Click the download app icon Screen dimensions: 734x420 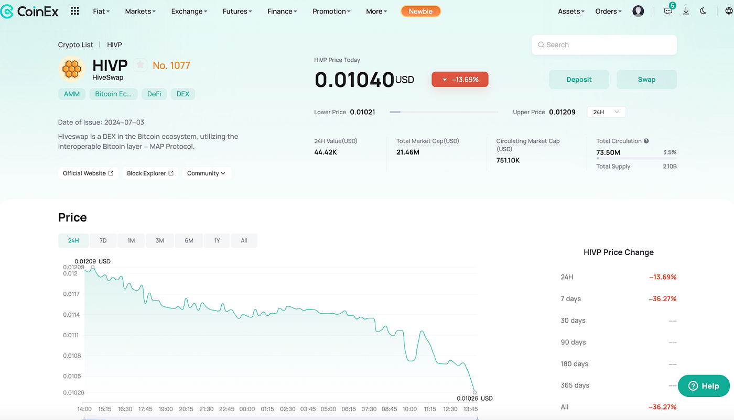click(686, 11)
